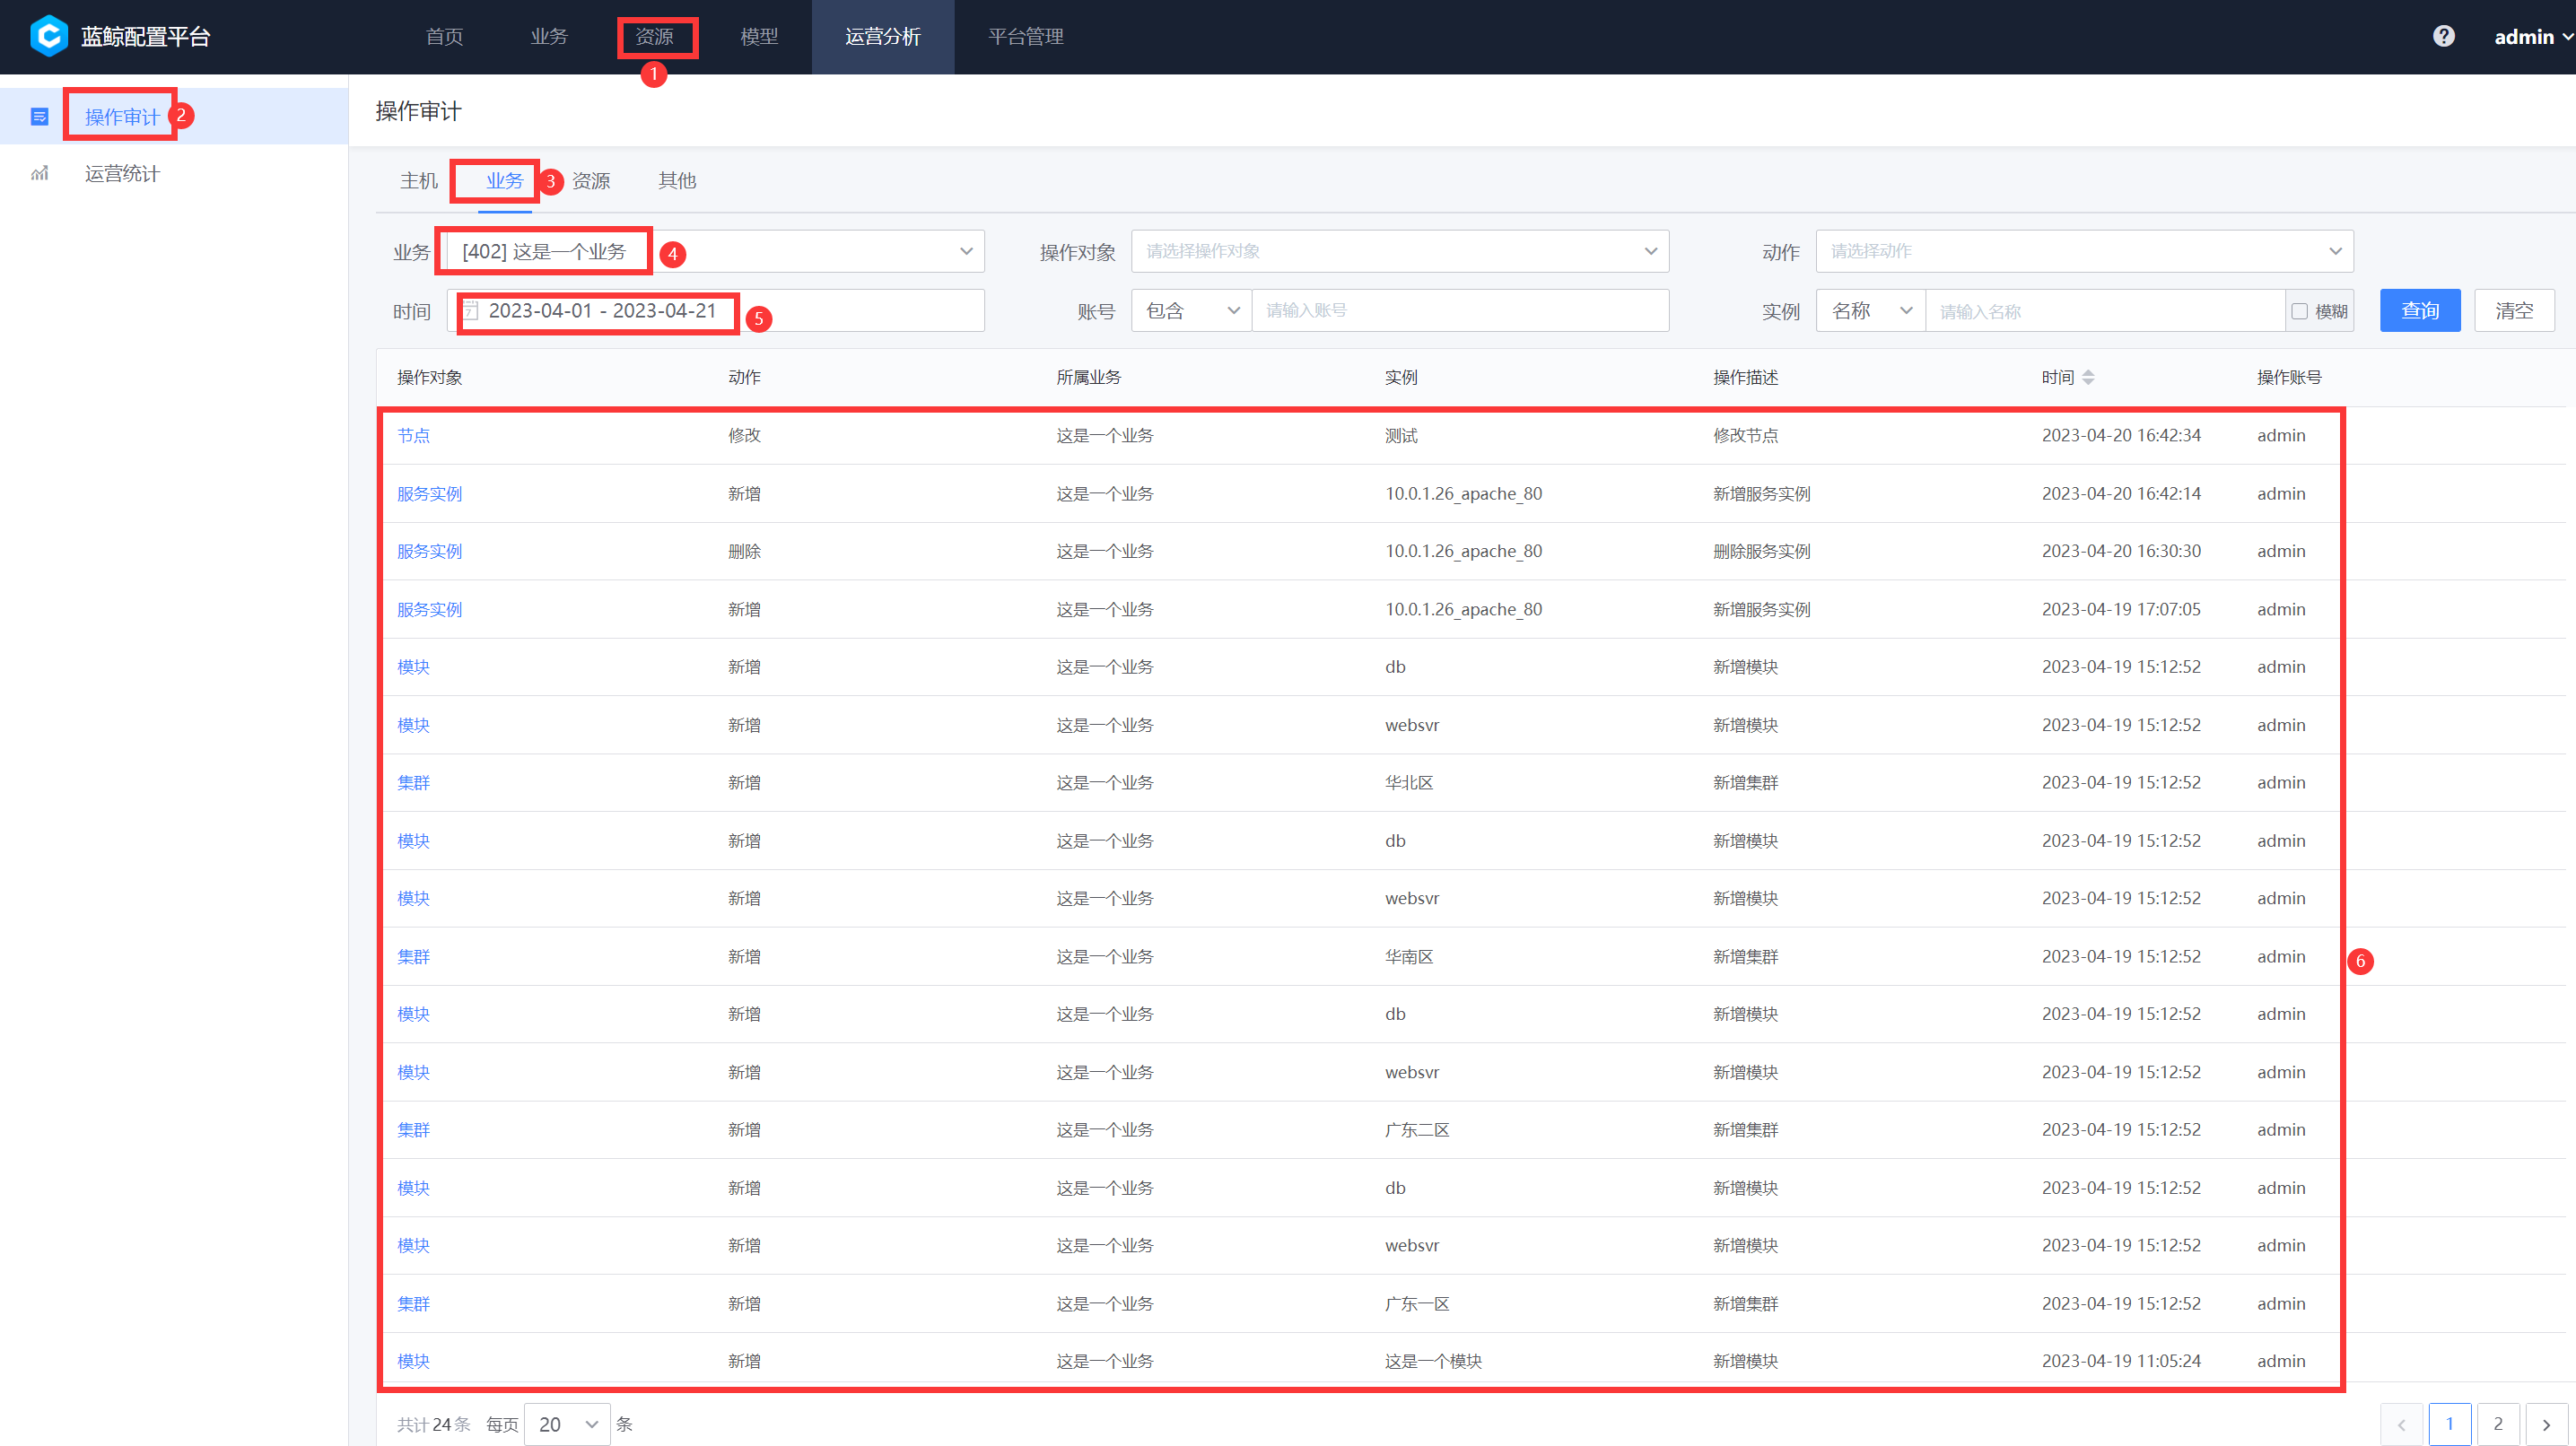Click the 运营统计 chart sidebar icon
The image size is (2576, 1446).
(39, 174)
